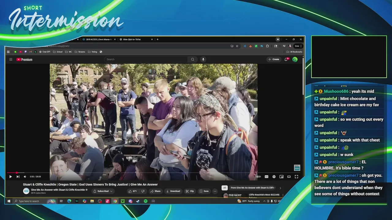Skip to the next video

18,177
